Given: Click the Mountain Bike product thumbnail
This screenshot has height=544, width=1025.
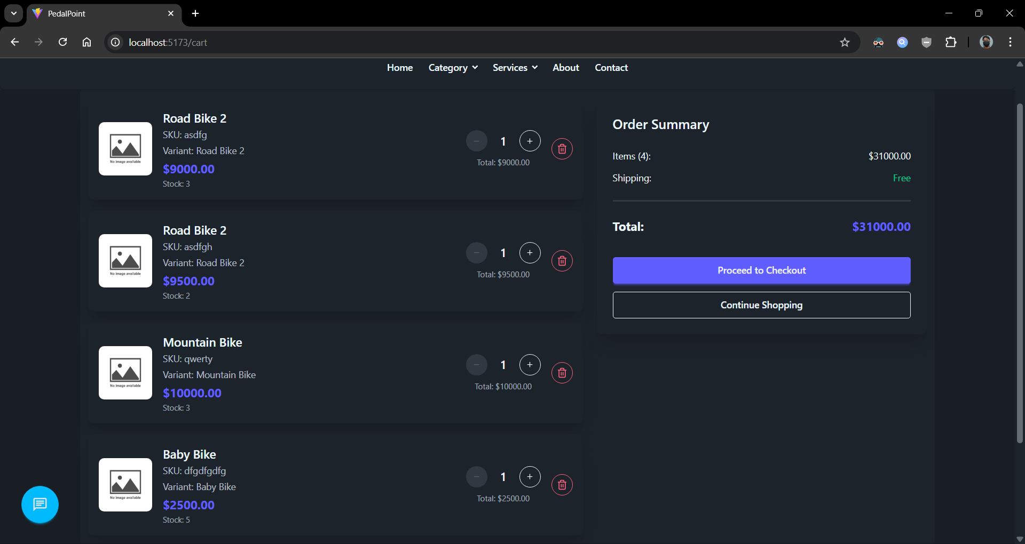Looking at the screenshot, I should [125, 373].
